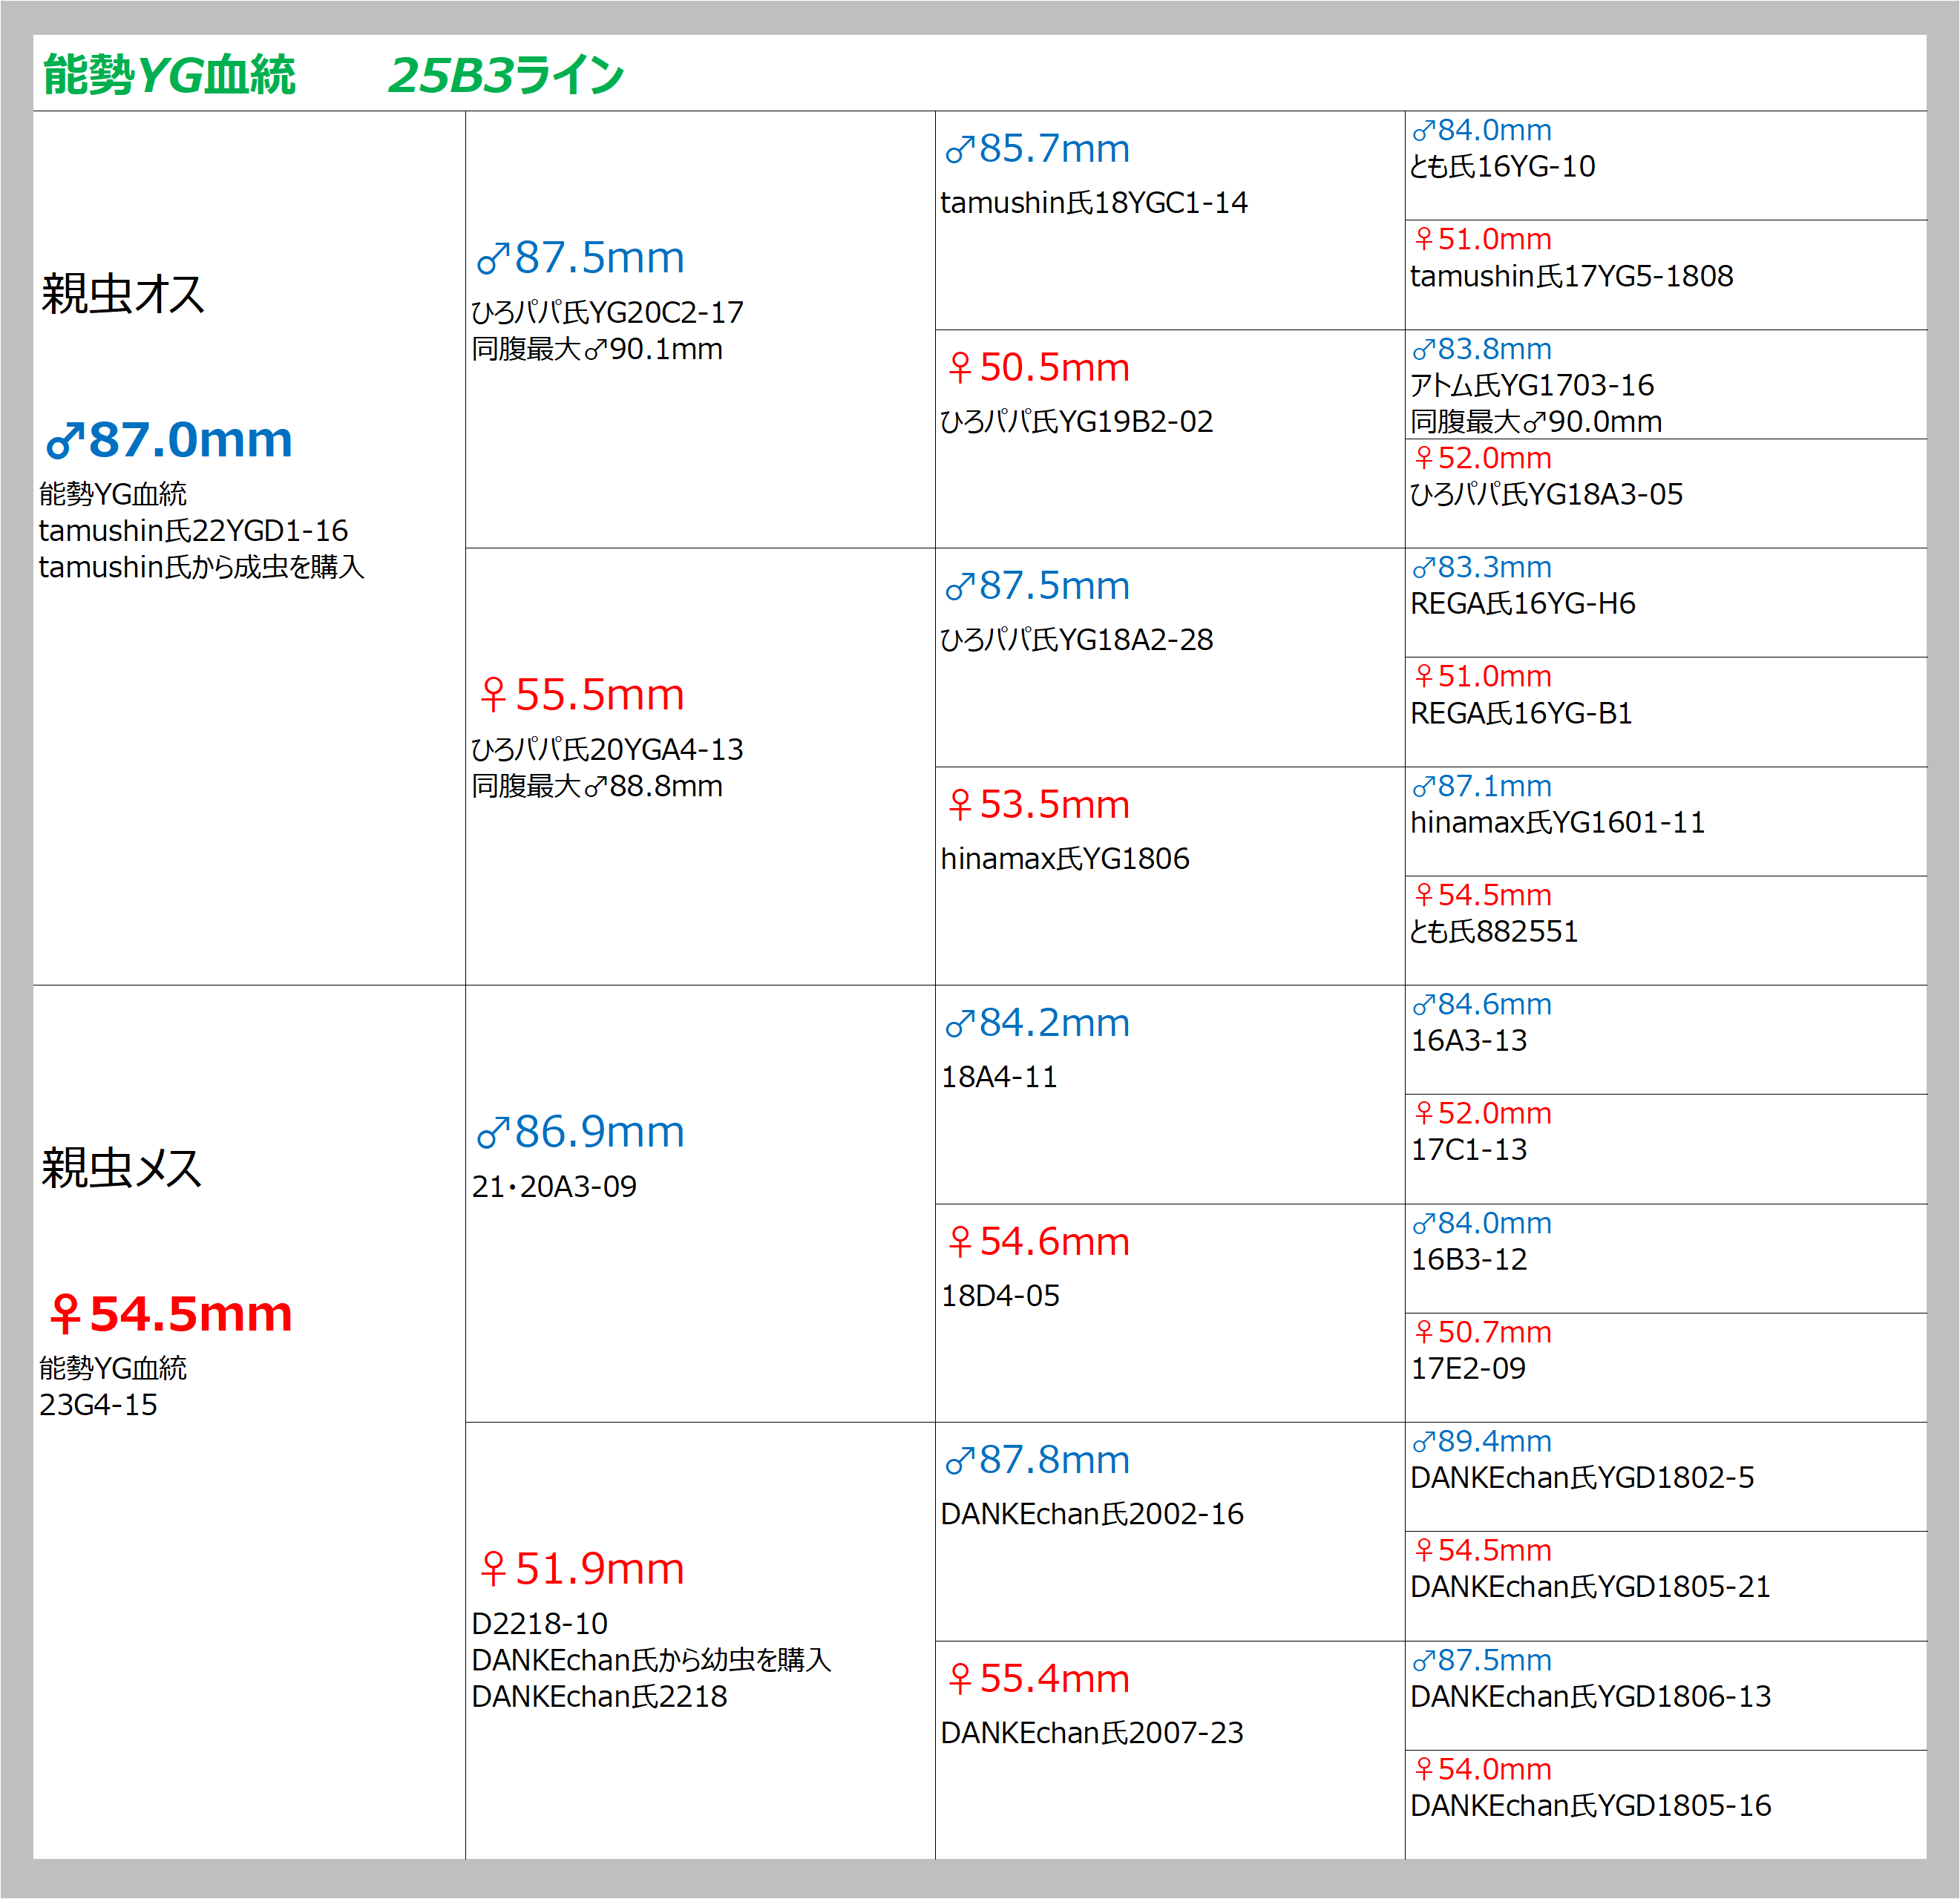Image resolution: width=1960 pixels, height=1899 pixels.
Task: Click the male symbol beside 89.4mm
Action: coord(1423,1442)
